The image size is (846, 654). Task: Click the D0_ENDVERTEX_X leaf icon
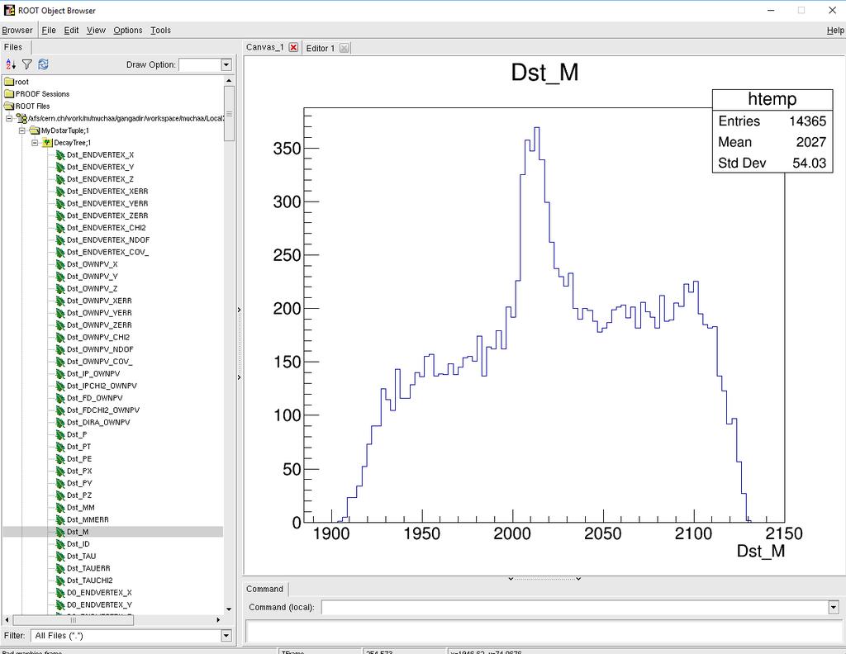pyautogui.click(x=60, y=593)
